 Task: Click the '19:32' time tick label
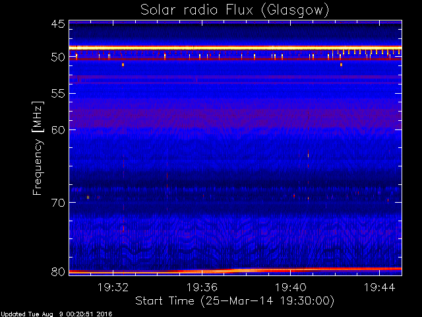click(x=113, y=287)
